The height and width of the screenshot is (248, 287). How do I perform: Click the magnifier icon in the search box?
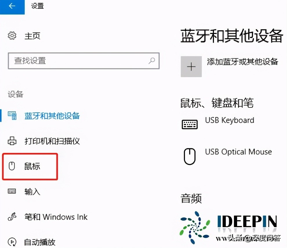click(x=152, y=61)
